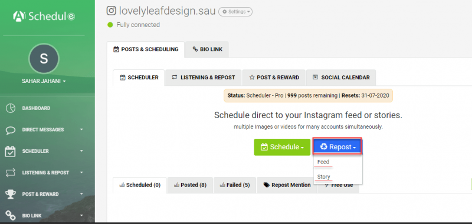Open the Failed (5) tab
This screenshot has height=224, width=472.
235,185
